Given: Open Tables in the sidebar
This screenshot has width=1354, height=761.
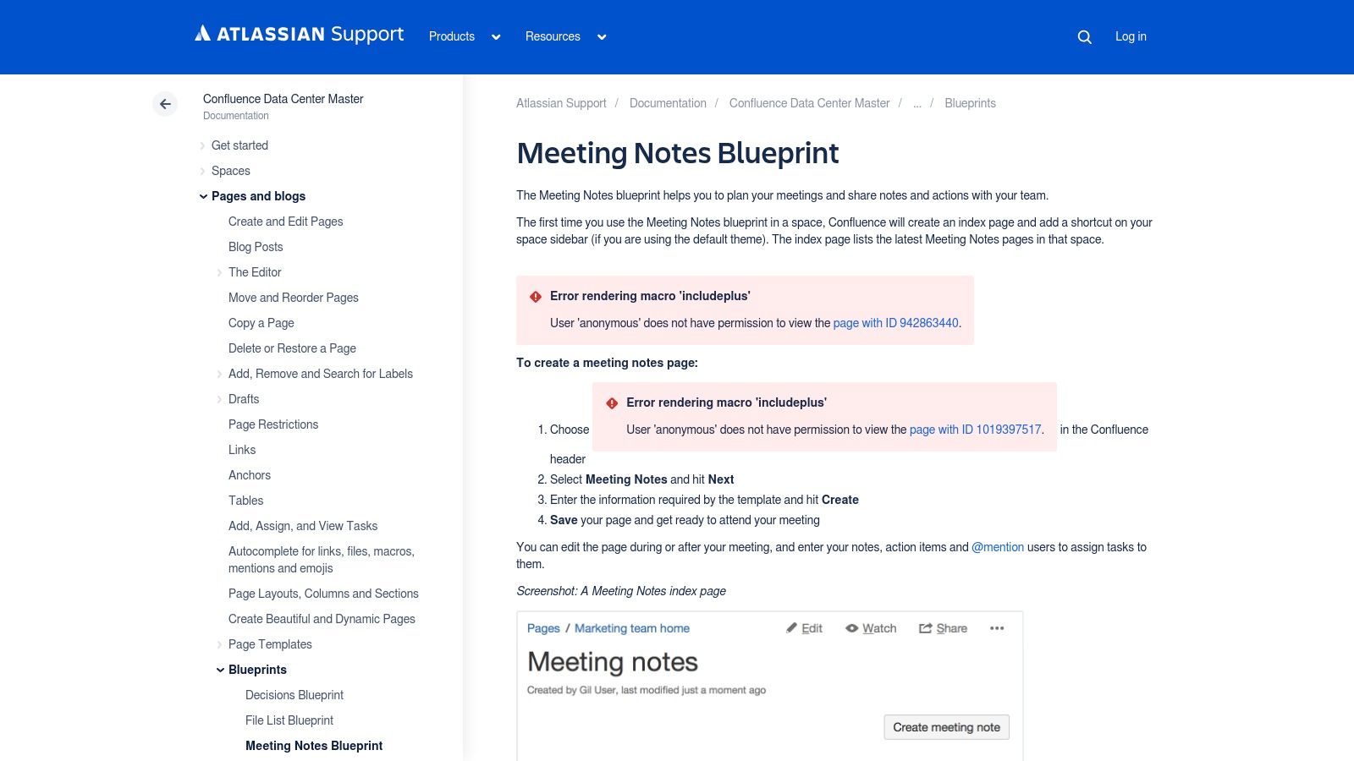Looking at the screenshot, I should point(245,501).
